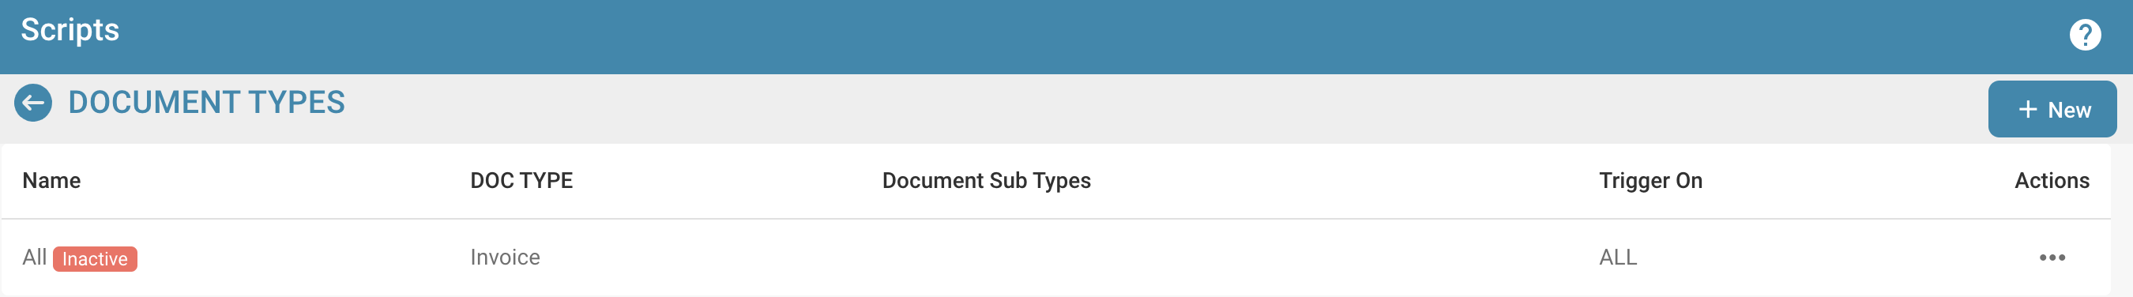Sort by the Name column header
The image size is (2133, 297).
pyautogui.click(x=51, y=180)
